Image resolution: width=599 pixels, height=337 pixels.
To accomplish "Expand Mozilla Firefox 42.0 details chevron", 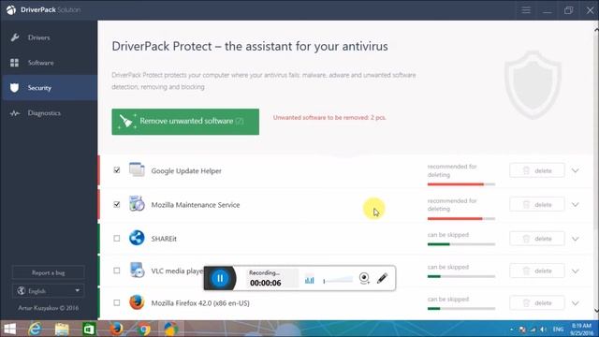I will tap(576, 303).
